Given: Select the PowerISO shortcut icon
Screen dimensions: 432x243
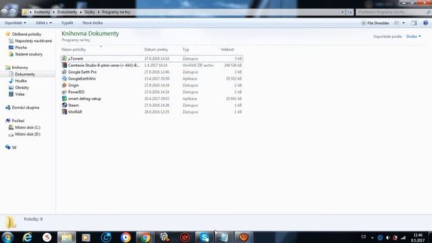Looking at the screenshot, I should (64, 92).
